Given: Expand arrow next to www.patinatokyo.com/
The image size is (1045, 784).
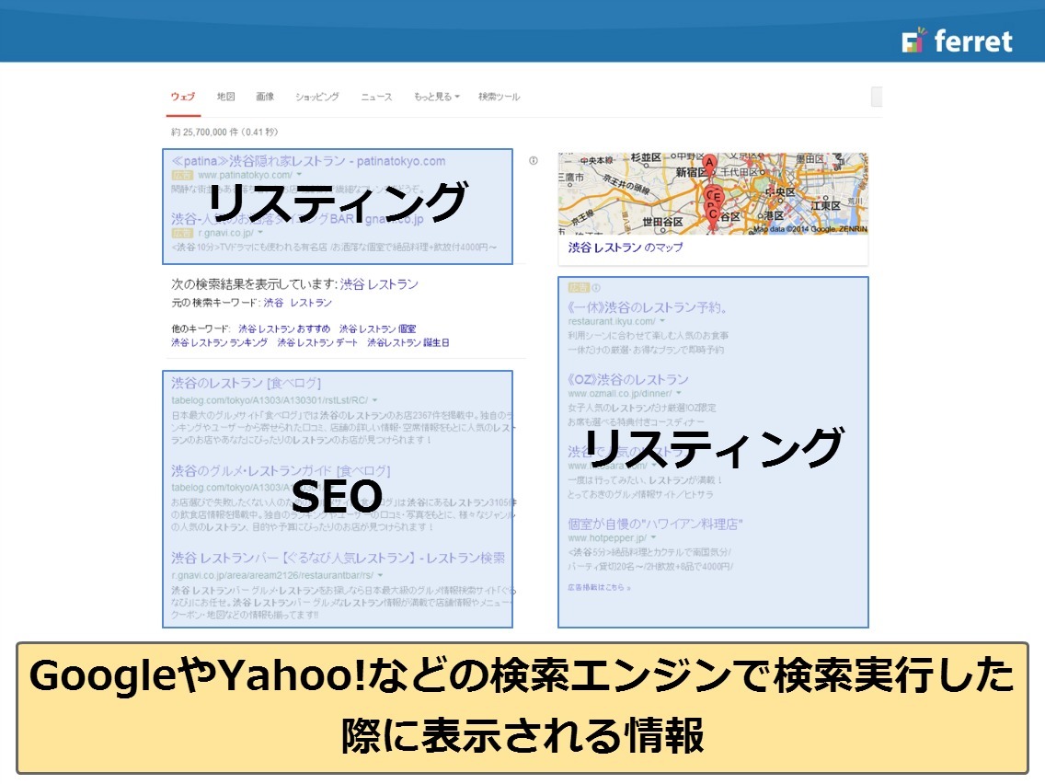Looking at the screenshot, I should click(299, 175).
